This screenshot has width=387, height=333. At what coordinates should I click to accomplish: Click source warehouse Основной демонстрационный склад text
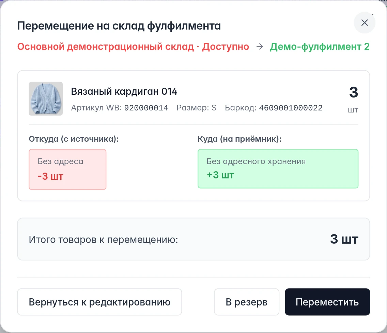[106, 47]
